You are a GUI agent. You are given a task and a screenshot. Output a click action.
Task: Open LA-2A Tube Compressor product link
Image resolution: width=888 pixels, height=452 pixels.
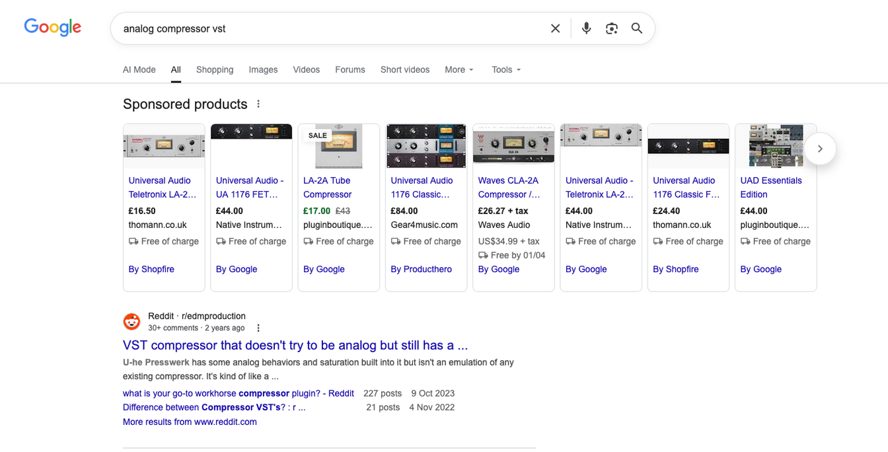[328, 188]
